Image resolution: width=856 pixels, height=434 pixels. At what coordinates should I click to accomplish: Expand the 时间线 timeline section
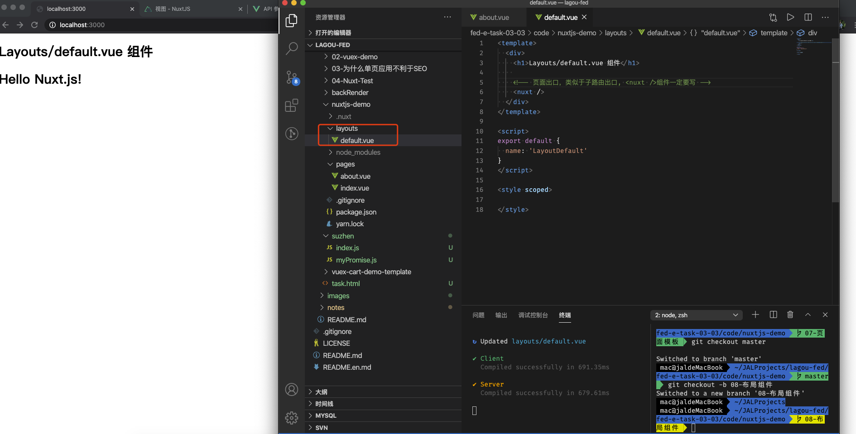click(x=383, y=404)
